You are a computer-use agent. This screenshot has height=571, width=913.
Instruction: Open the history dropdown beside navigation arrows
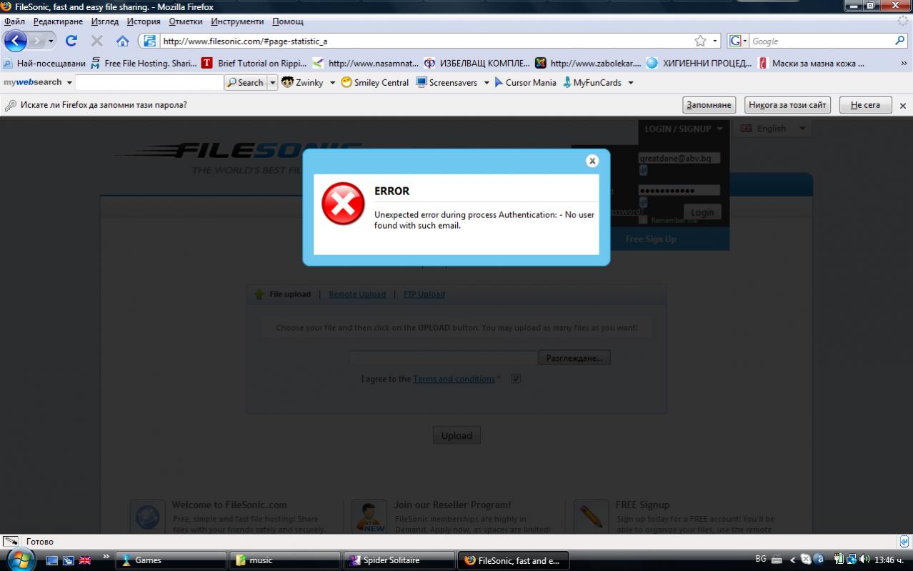[51, 41]
